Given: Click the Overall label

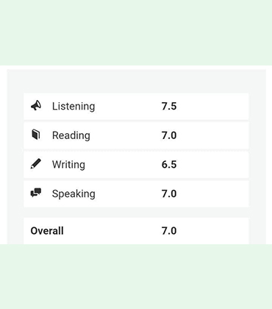Looking at the screenshot, I should pos(47,231).
